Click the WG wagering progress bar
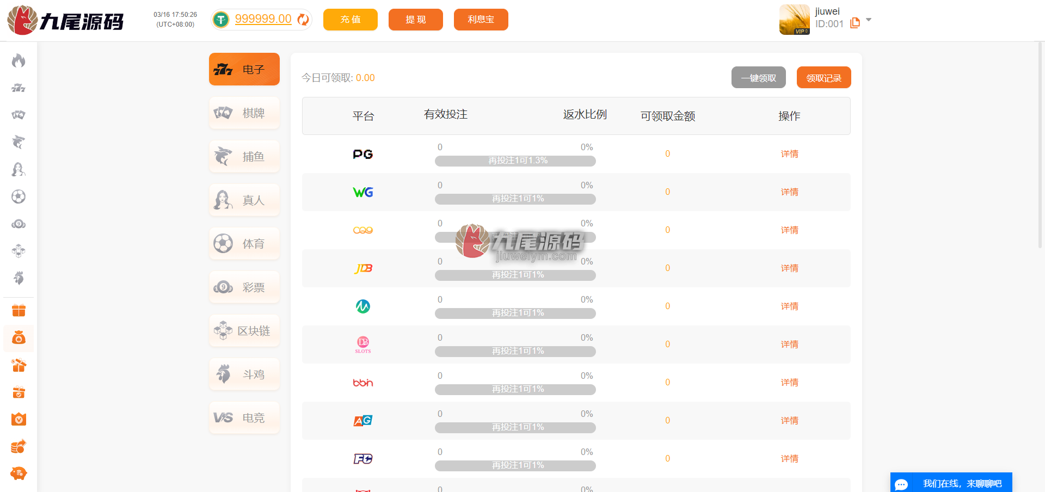The height and width of the screenshot is (492, 1045). click(x=515, y=199)
